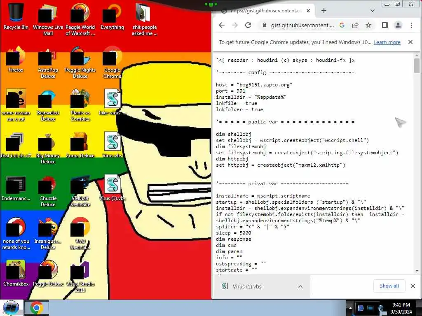Select the fake-virus script file icon

[113, 102]
